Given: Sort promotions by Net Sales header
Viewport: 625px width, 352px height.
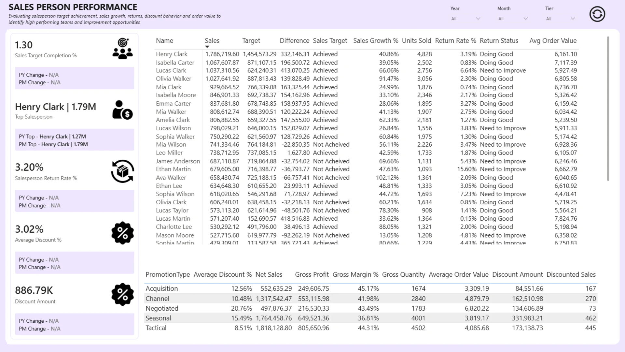Looking at the screenshot, I should pyautogui.click(x=269, y=274).
